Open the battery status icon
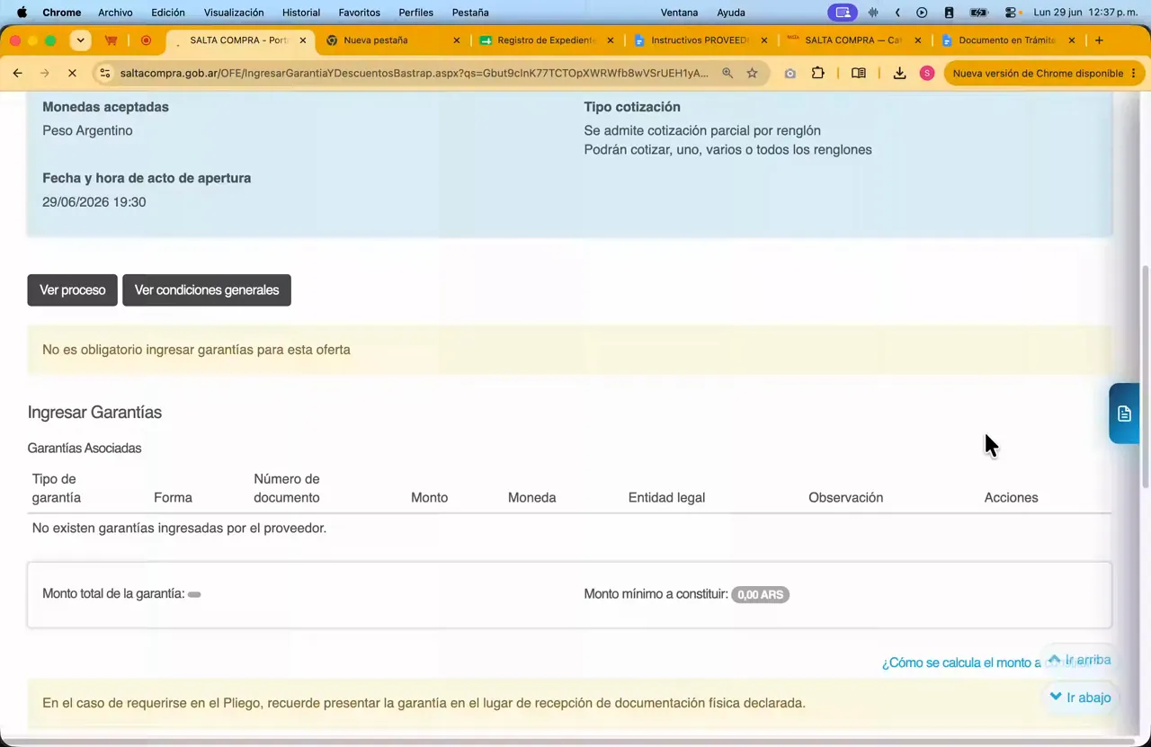Viewport: 1151px width, 747px height. click(x=979, y=13)
